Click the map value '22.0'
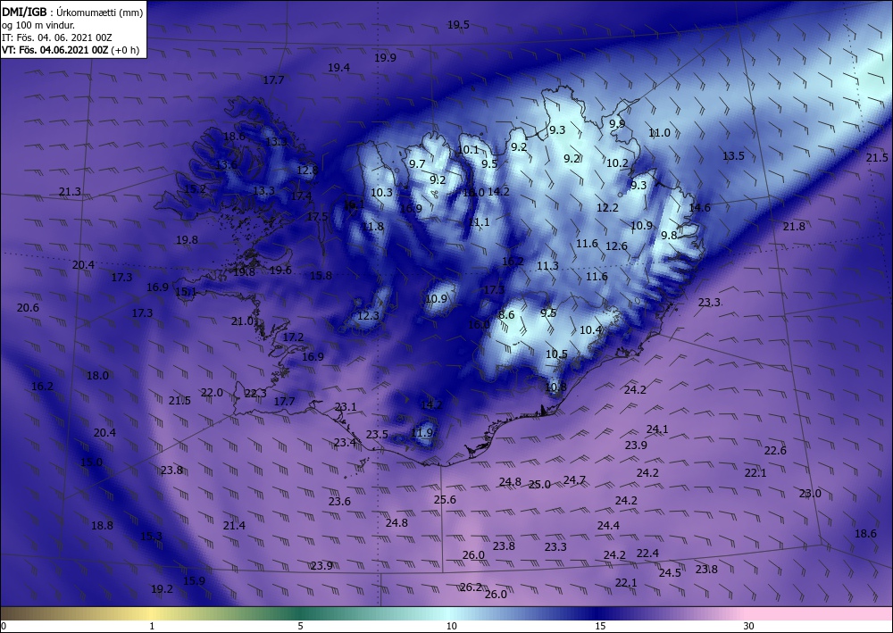The width and height of the screenshot is (893, 633). 212,393
